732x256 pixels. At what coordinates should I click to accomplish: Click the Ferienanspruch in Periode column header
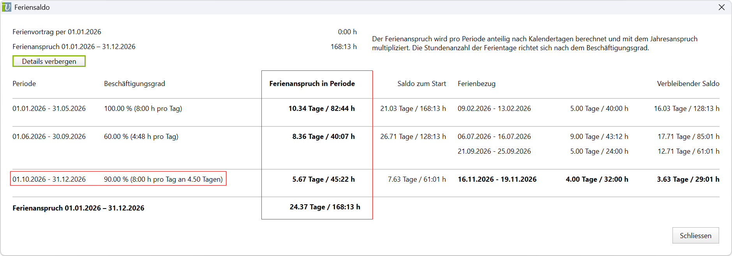312,84
